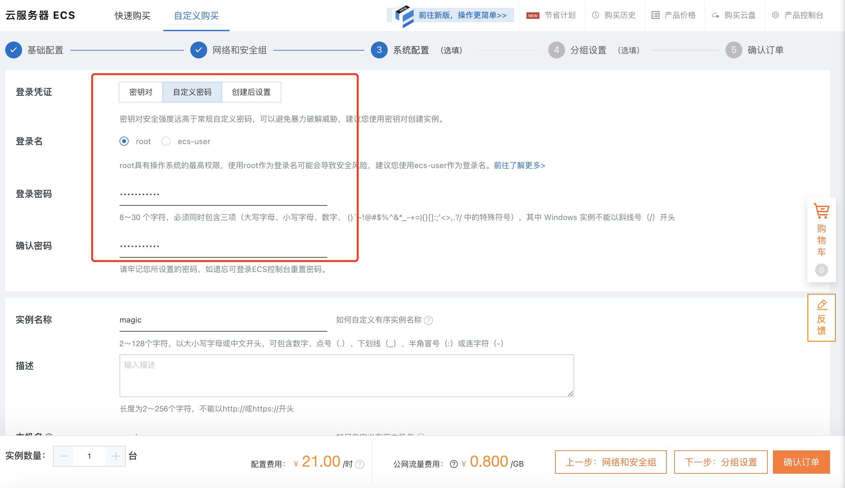Click the help icon next to 配置费用
Screen dimensions: 845x488
coord(360,465)
